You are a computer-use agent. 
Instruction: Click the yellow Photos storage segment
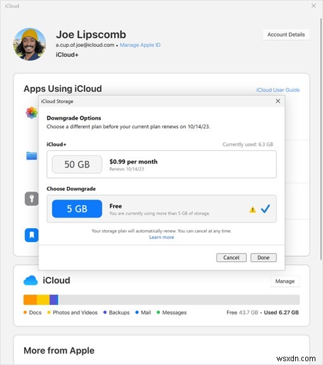tap(43, 300)
